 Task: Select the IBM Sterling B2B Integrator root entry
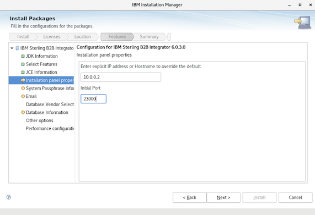coord(47,48)
